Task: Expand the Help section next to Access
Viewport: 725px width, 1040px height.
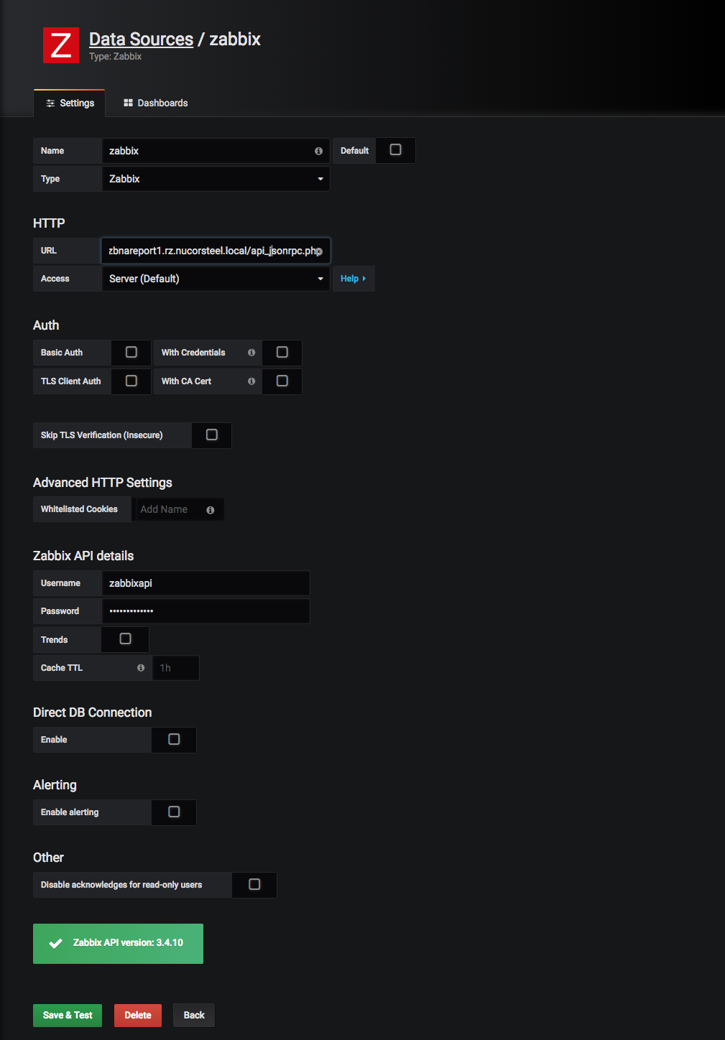Action: click(x=353, y=279)
